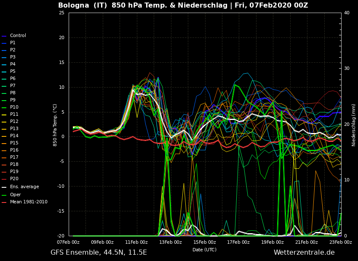358x261 pixels.
Task: Click the P5 legend line swatch
Action: (x=4, y=72)
